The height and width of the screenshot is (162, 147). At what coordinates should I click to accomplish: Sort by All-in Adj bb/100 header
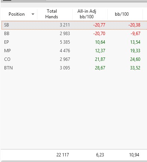[x=87, y=14]
